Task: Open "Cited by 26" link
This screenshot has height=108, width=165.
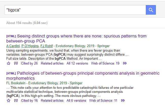Action: (29, 63)
